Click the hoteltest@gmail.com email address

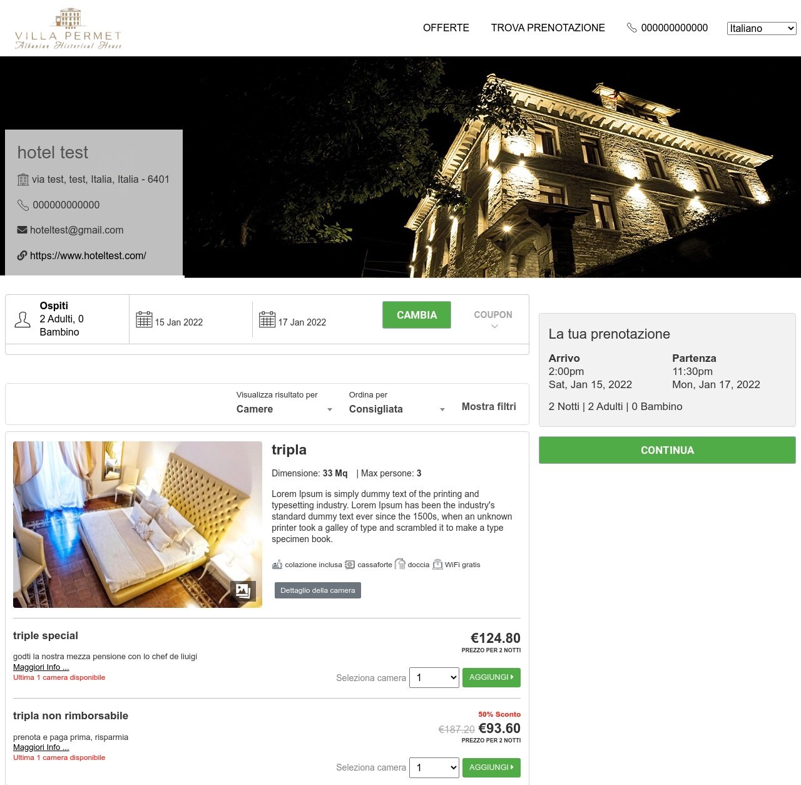(77, 230)
